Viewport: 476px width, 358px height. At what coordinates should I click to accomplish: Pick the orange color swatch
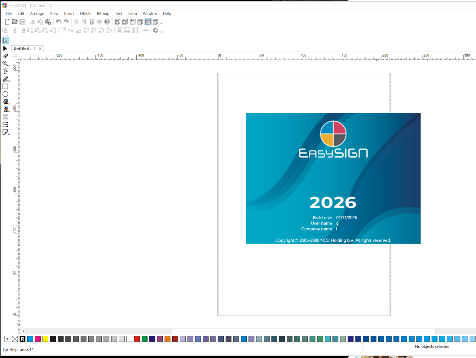(x=167, y=339)
